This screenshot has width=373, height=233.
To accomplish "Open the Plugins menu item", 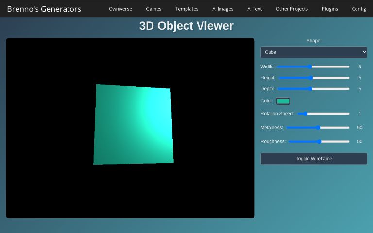I will [x=330, y=9].
